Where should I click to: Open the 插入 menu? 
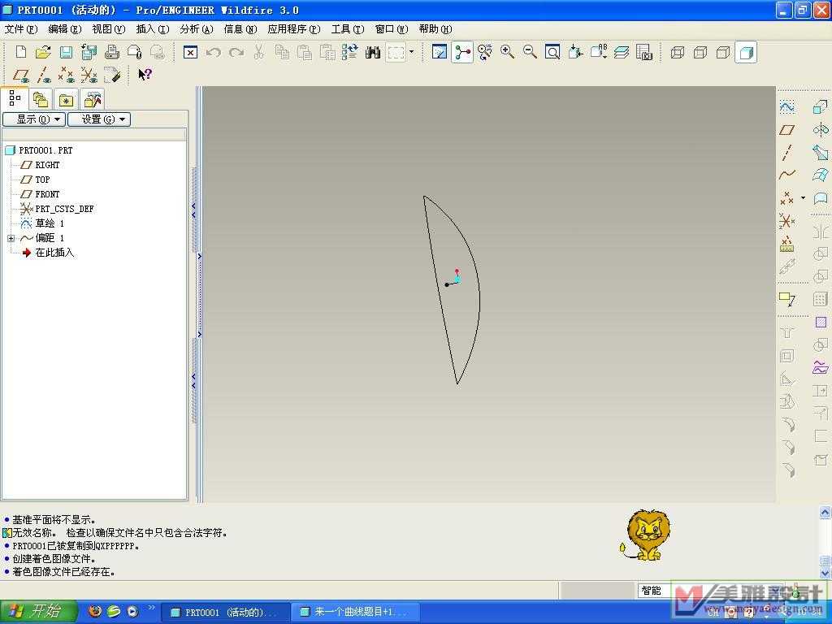coord(152,29)
